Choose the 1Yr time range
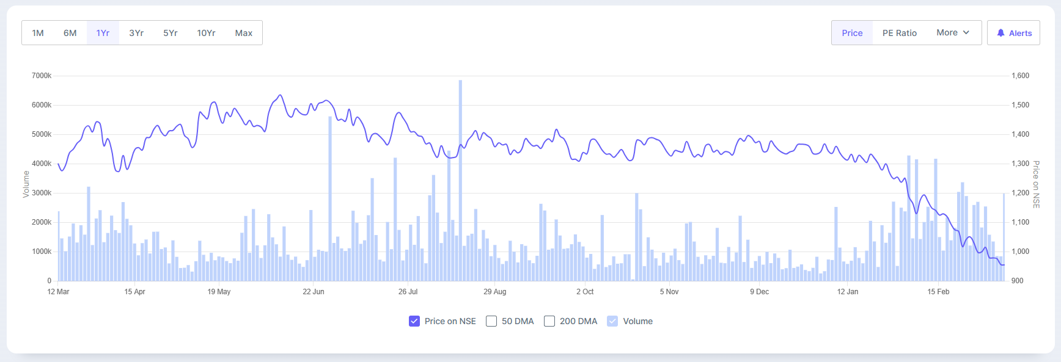This screenshot has width=1061, height=362. coord(103,33)
